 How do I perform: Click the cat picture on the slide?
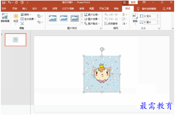102,74
